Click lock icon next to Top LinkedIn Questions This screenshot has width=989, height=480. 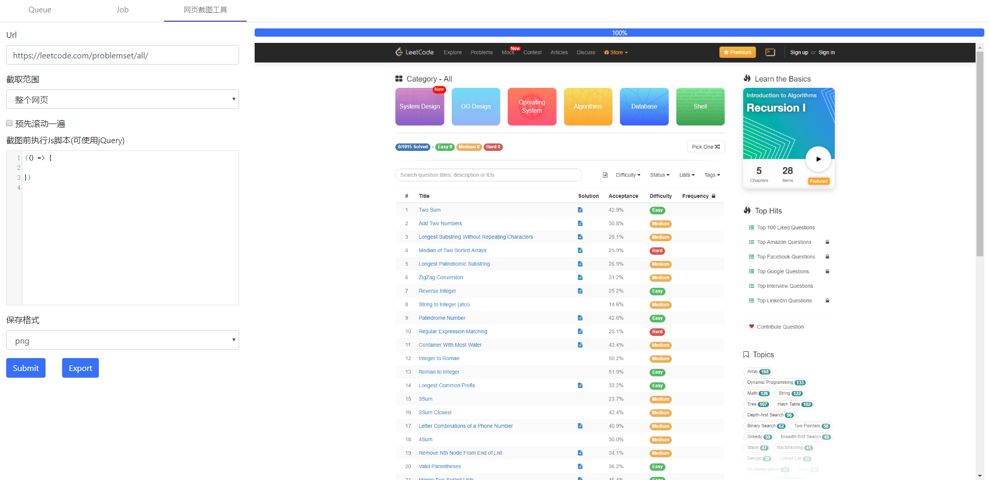coord(828,301)
